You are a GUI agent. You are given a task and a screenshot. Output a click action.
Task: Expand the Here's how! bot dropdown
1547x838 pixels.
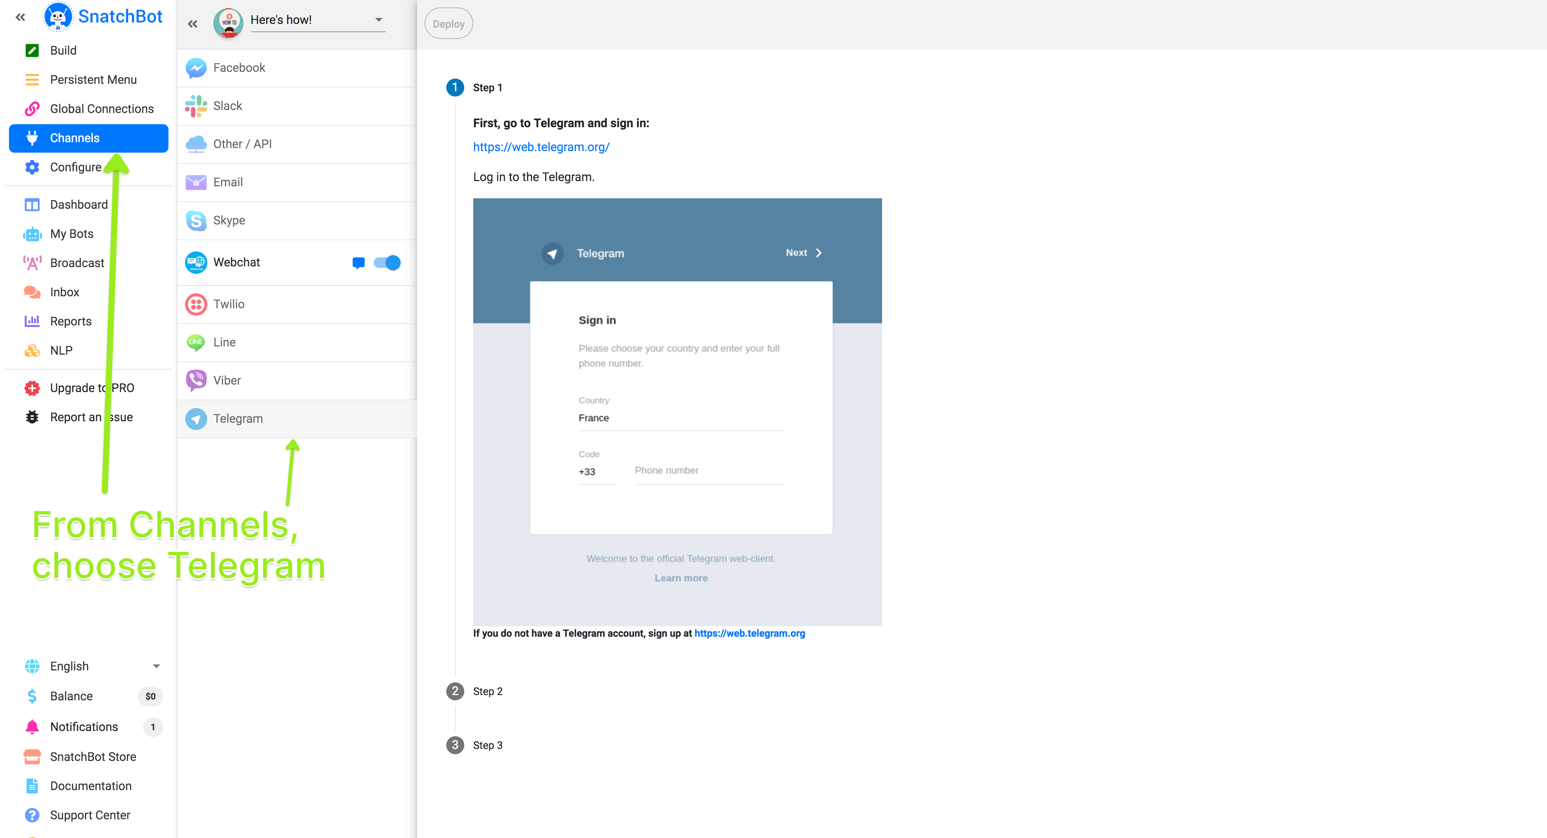point(379,20)
